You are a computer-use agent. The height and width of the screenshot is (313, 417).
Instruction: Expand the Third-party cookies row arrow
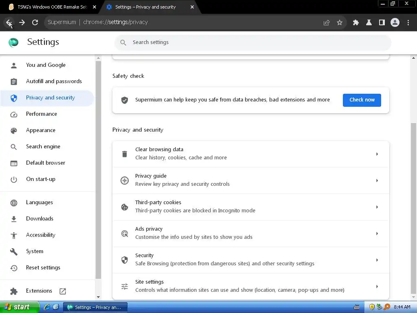pos(377,207)
